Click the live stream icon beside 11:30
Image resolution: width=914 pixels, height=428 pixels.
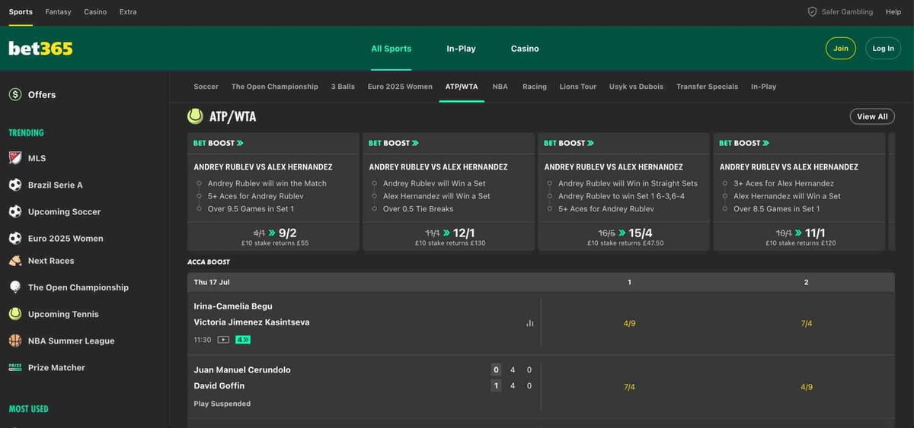click(x=223, y=340)
